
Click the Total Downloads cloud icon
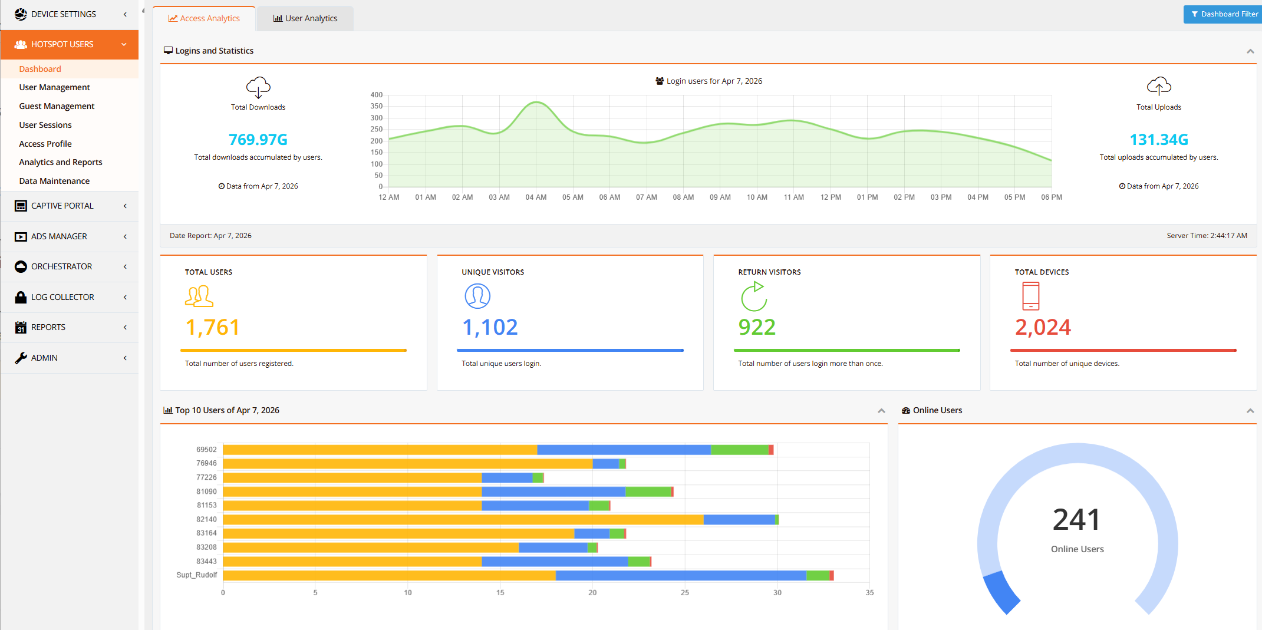pos(258,87)
